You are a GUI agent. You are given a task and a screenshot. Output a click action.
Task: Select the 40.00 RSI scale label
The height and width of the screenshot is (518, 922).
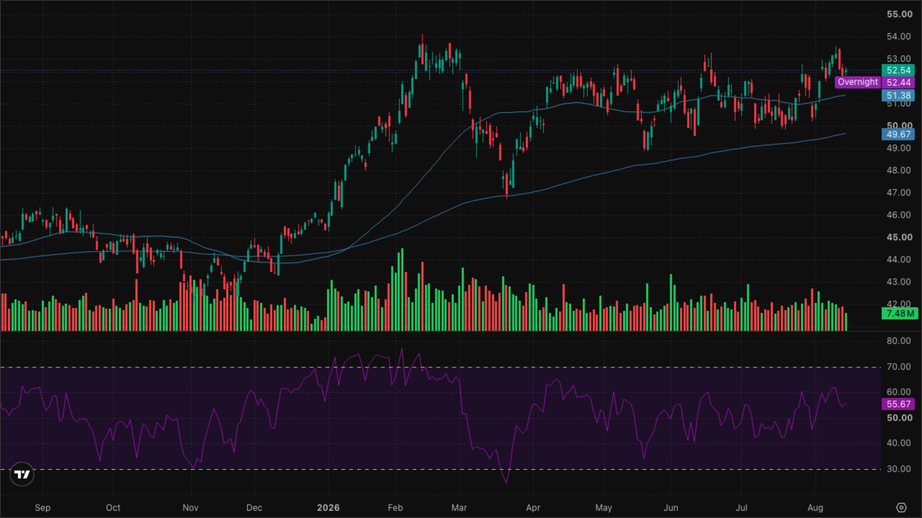[x=899, y=443]
